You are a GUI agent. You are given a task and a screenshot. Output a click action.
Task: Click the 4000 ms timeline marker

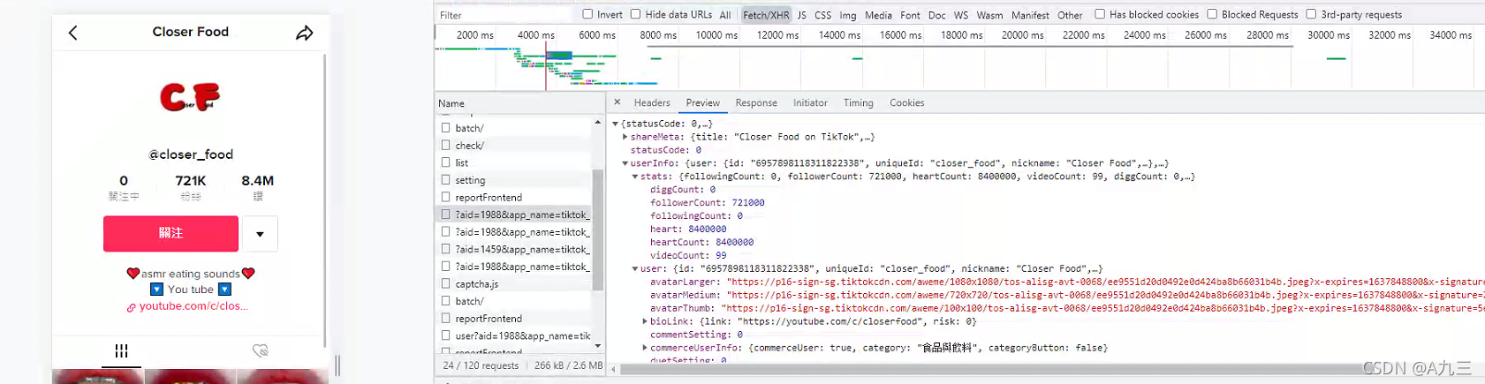[x=536, y=35]
